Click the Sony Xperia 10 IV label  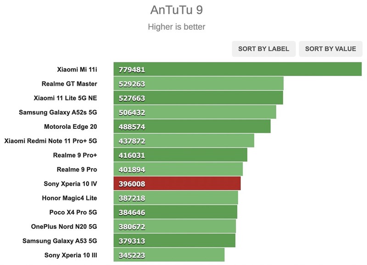(70, 183)
